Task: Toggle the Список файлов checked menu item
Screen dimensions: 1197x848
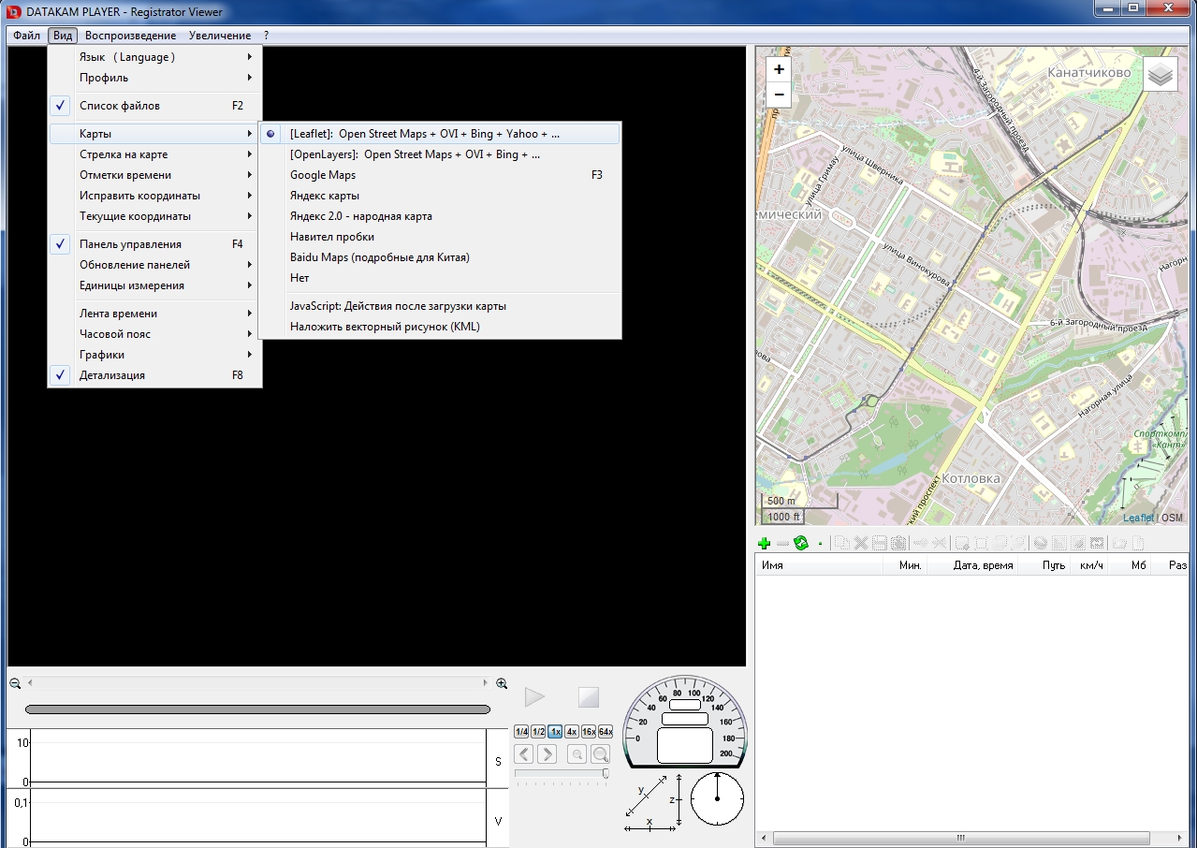Action: (x=120, y=106)
